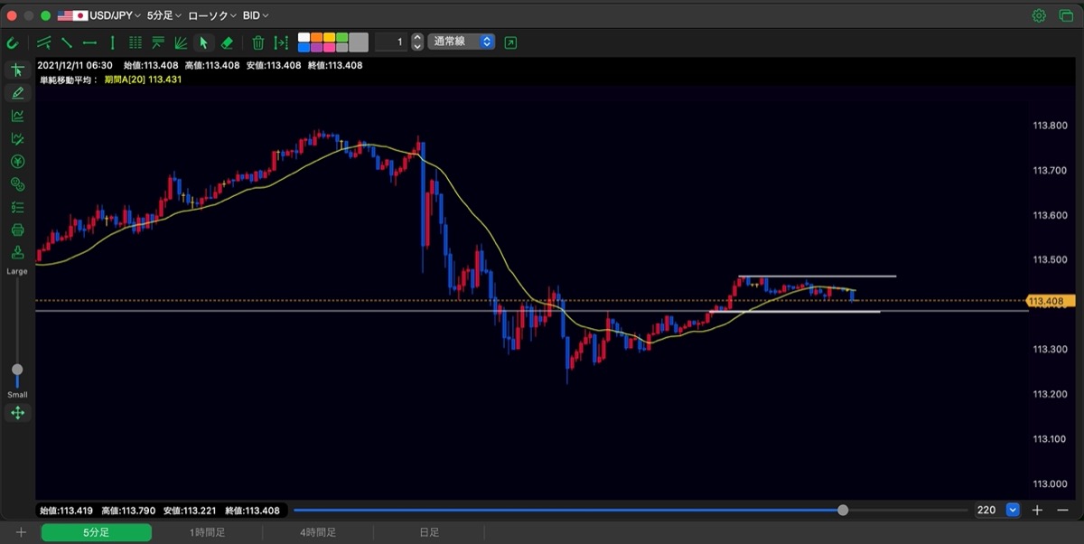Click the window layout icon at top right
Image resolution: width=1084 pixels, height=544 pixels.
(1066, 15)
